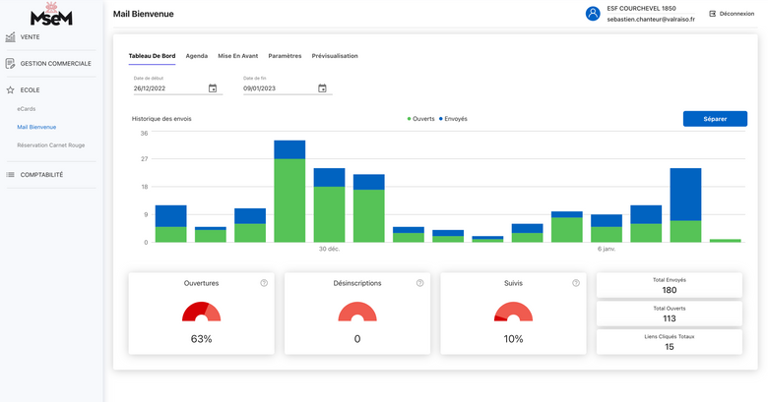Image resolution: width=768 pixels, height=402 pixels.
Task: Click the Ecole star icon
Action: pyautogui.click(x=10, y=90)
